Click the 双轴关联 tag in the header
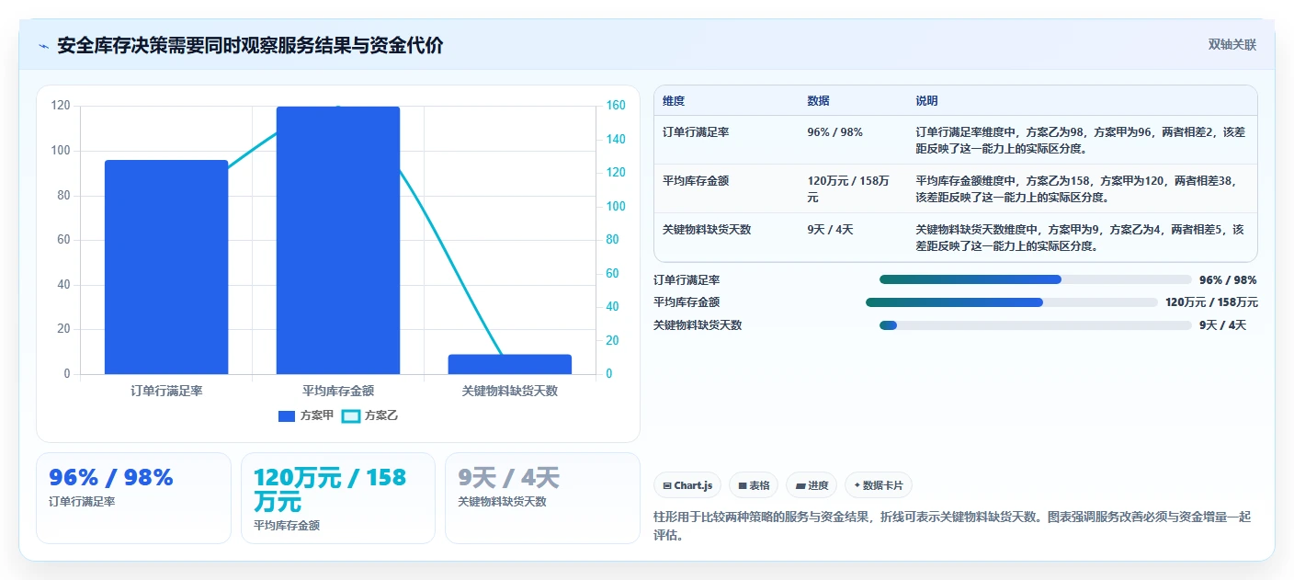This screenshot has height=580, width=1294. [x=1232, y=45]
